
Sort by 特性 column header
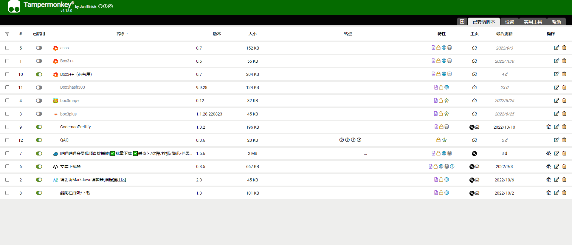(442, 34)
